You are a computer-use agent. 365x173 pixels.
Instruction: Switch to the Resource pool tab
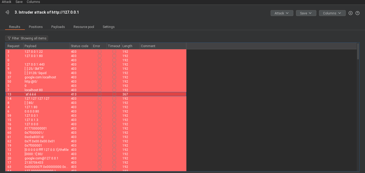[84, 27]
